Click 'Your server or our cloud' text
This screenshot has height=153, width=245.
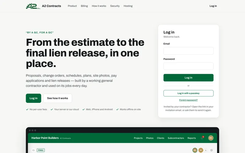pos(66,109)
